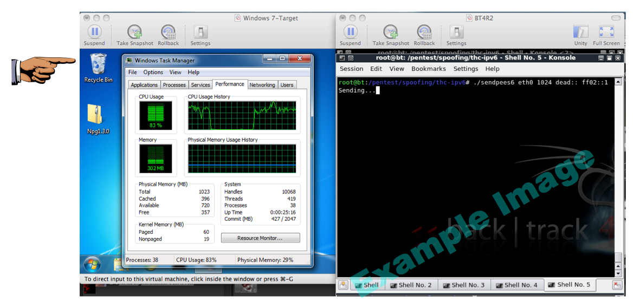The height and width of the screenshot is (308, 640).
Task: Open Session menu in Konsole
Action: (351, 69)
